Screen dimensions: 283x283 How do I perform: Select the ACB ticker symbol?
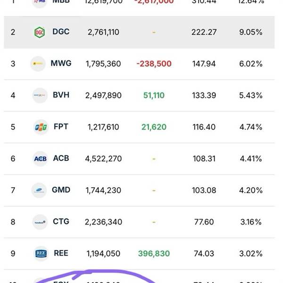(61, 158)
